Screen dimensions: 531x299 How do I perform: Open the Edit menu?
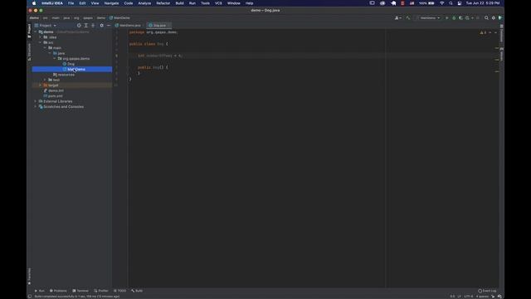tap(82, 3)
